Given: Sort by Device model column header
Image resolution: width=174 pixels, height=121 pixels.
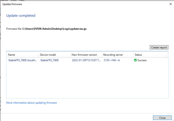Looking at the screenshot, I should point(48,55).
